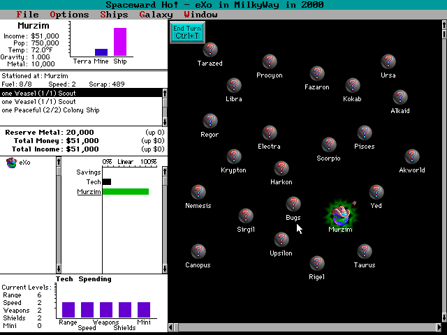Click ship list scrollbar down arrow
This screenshot has height=335, width=447.
165,121
